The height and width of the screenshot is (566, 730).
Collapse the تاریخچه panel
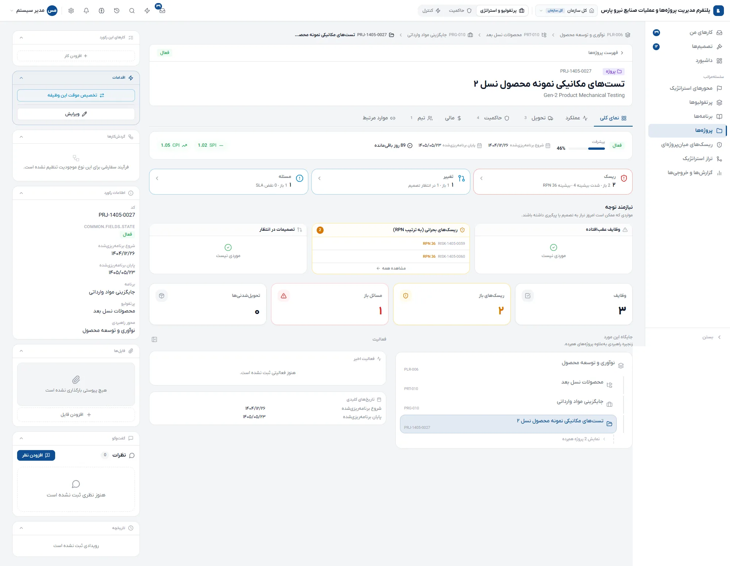[x=21, y=528]
